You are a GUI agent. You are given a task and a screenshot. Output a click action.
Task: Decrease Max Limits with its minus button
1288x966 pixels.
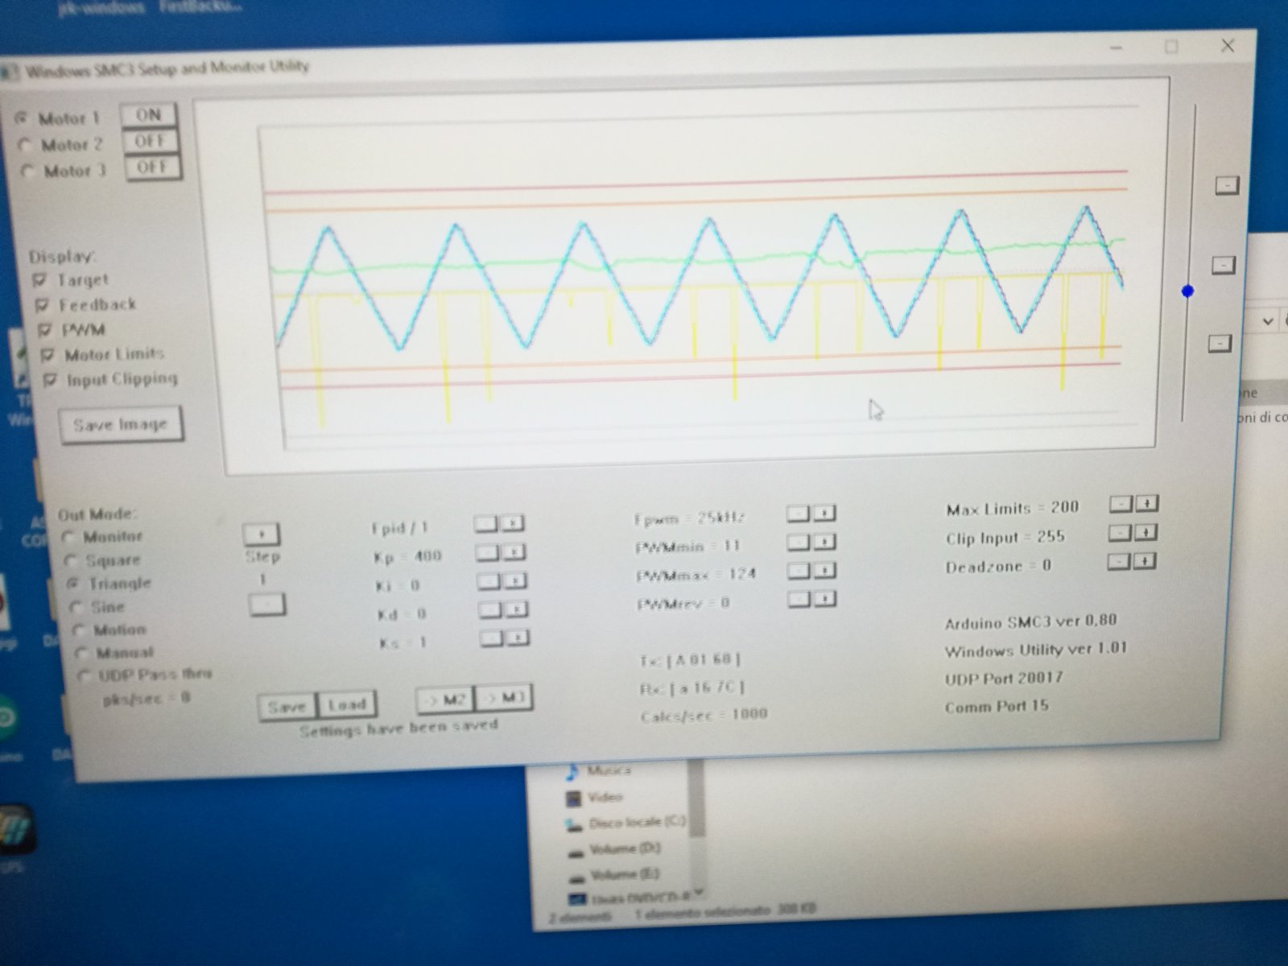click(x=1121, y=504)
